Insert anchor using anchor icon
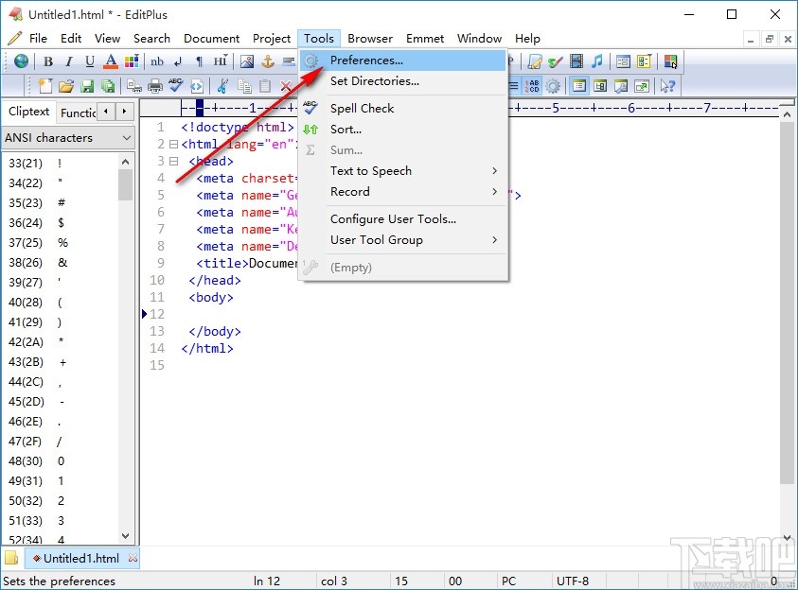The width and height of the screenshot is (798, 590). click(x=268, y=61)
